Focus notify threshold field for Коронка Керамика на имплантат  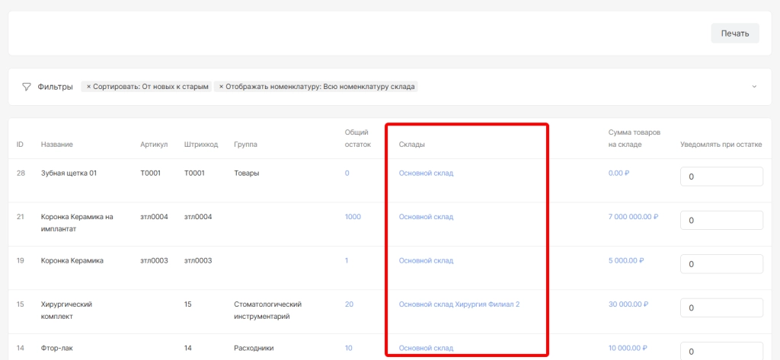[x=721, y=220]
